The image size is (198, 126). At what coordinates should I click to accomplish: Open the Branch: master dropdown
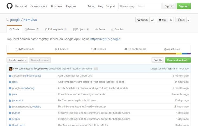[x=17, y=60]
